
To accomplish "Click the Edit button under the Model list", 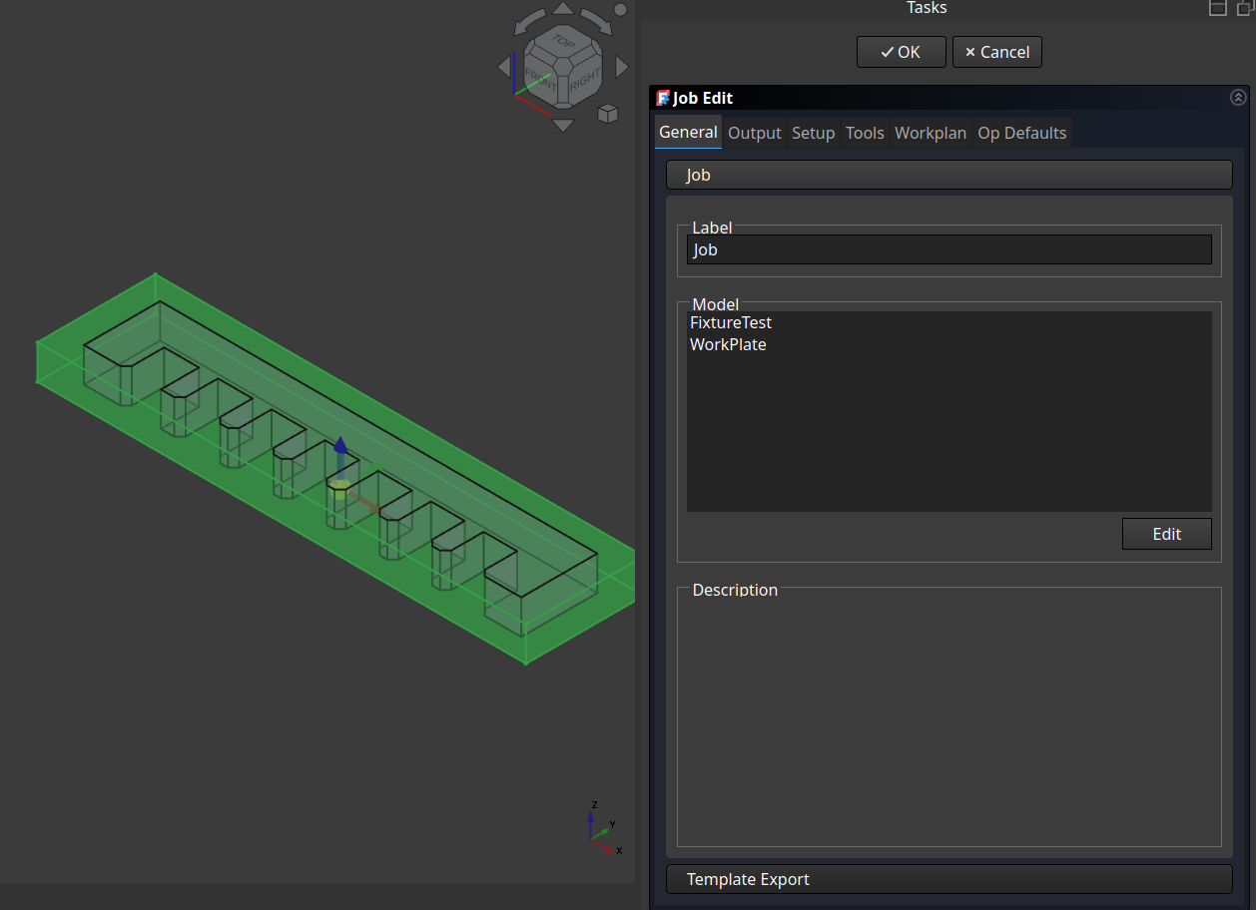I will click(x=1167, y=534).
